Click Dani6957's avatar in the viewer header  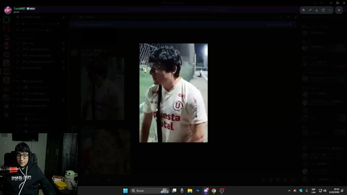(8, 10)
